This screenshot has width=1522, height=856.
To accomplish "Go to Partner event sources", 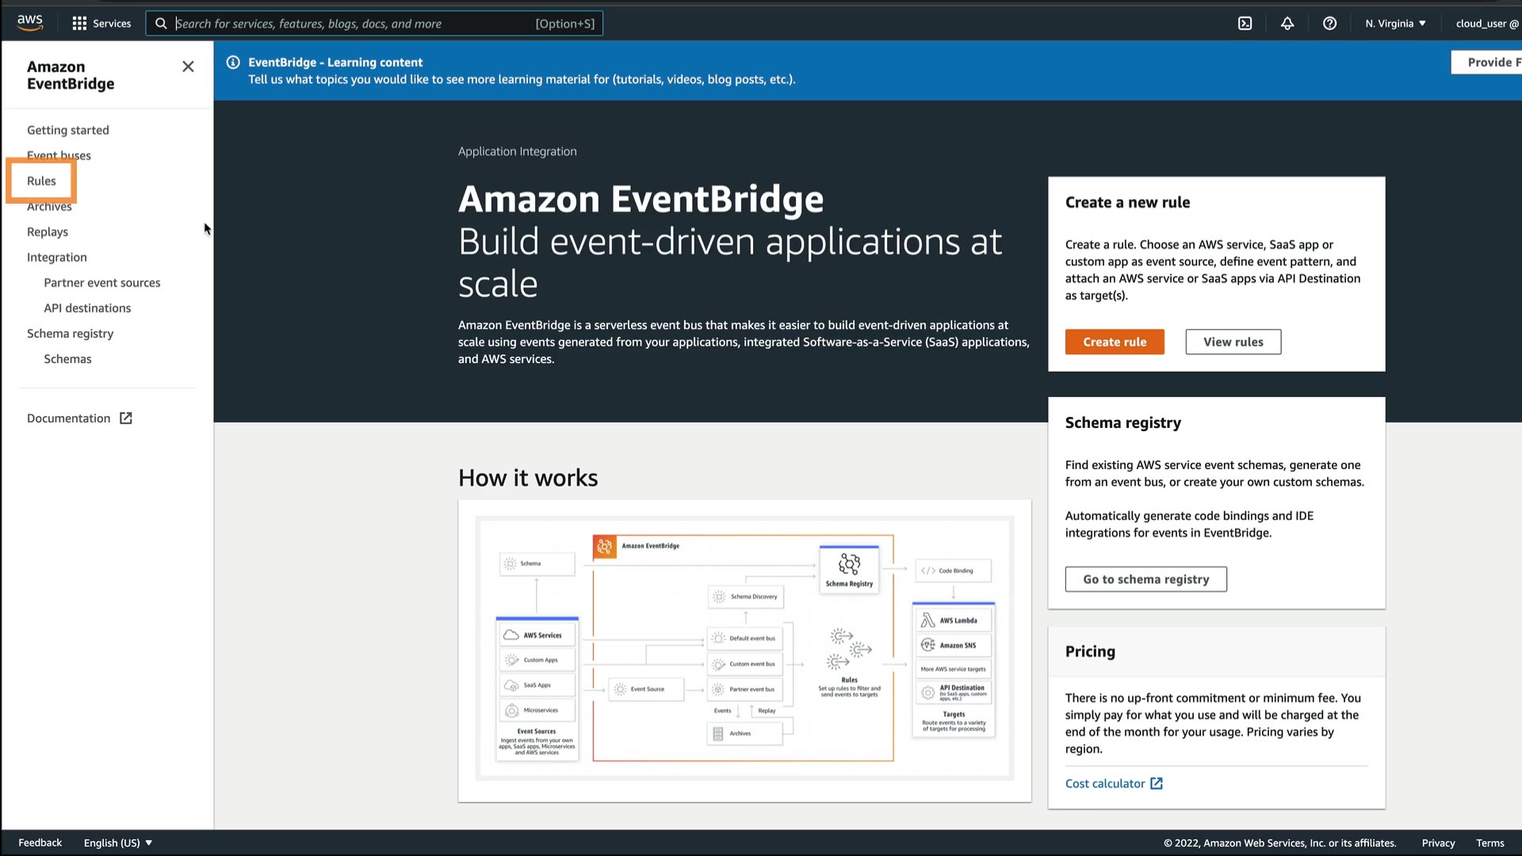I will pyautogui.click(x=101, y=283).
